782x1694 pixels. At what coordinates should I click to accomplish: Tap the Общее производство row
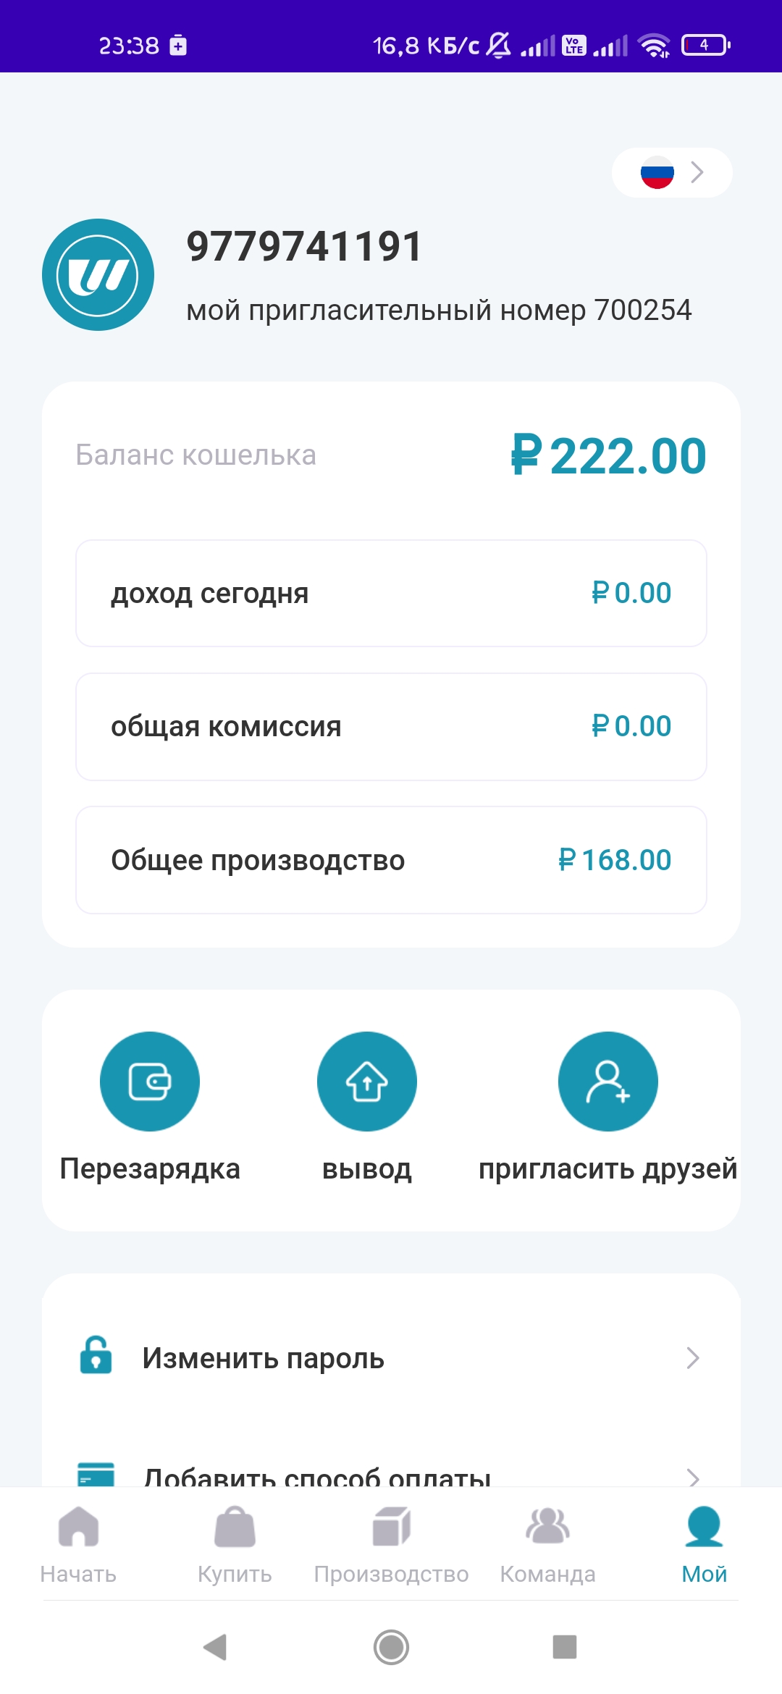point(391,860)
